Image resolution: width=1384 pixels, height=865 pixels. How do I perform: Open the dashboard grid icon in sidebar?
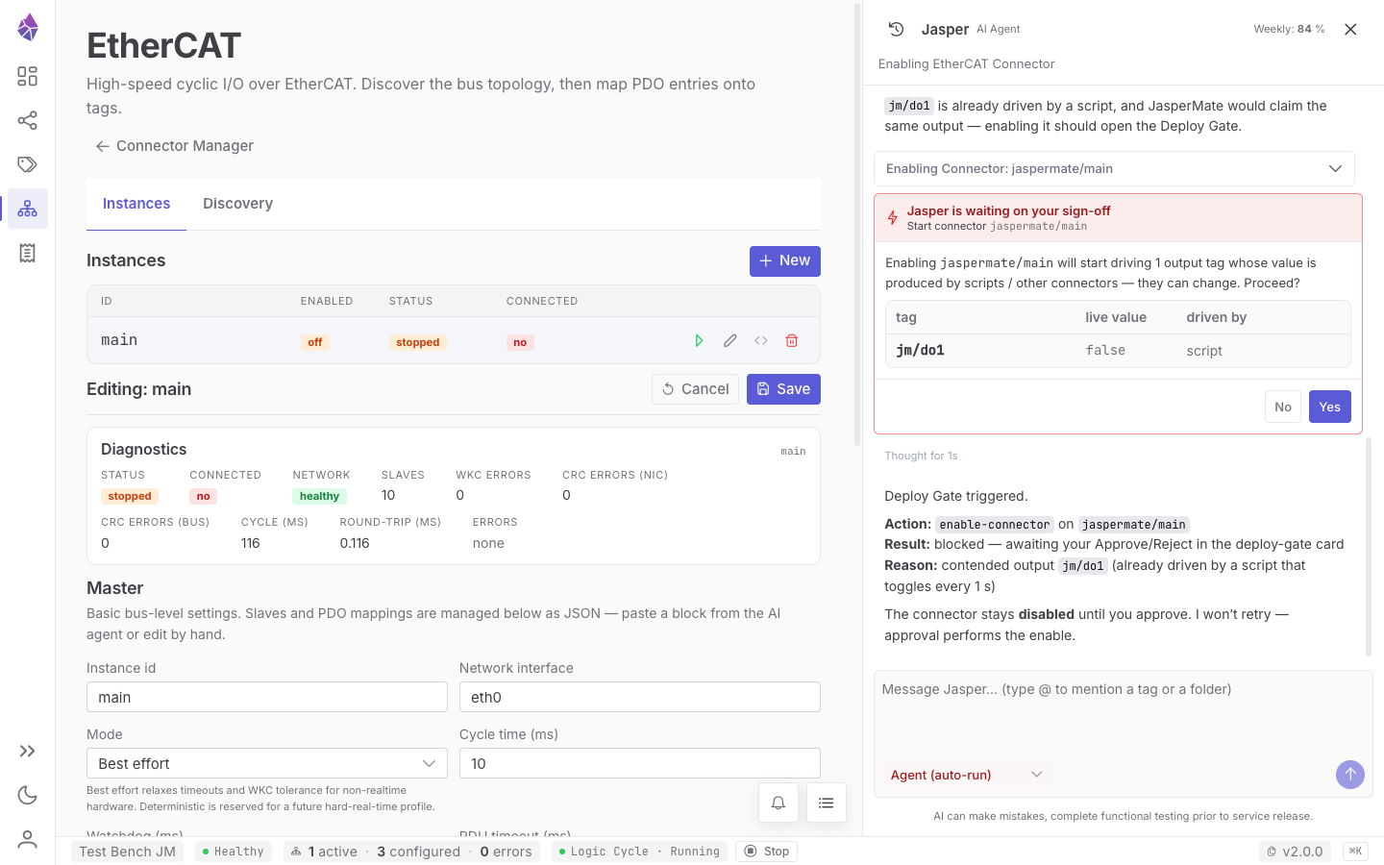(28, 76)
